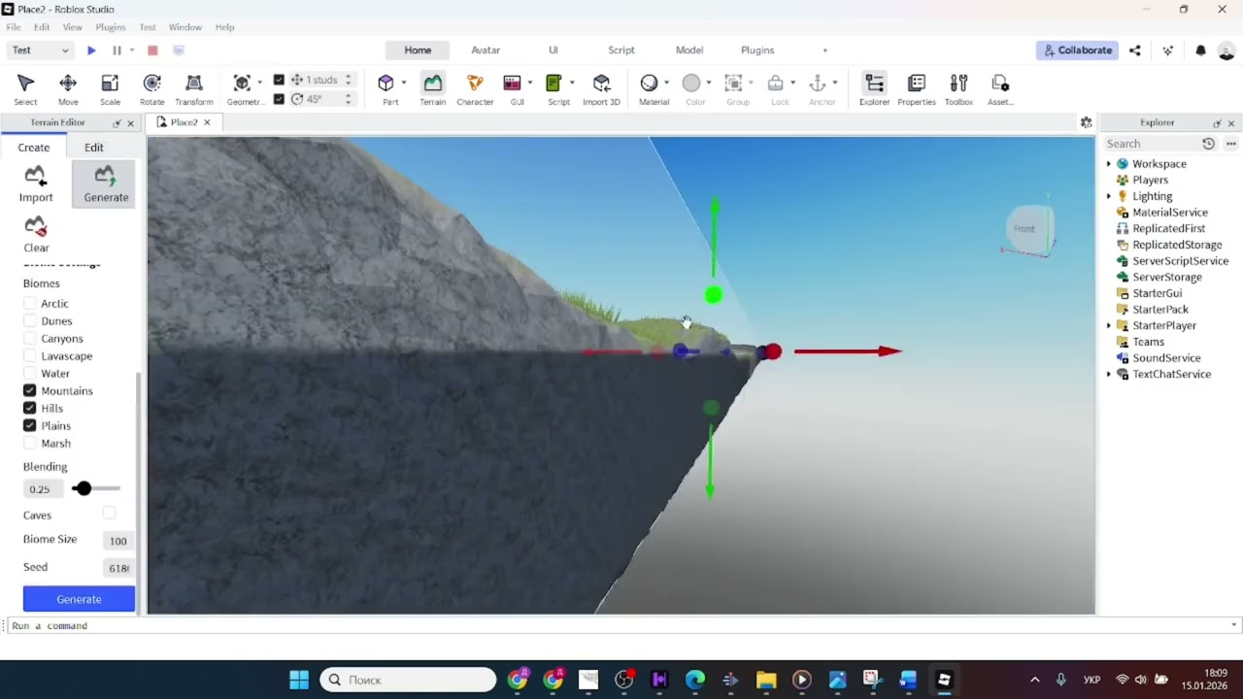The image size is (1243, 699).
Task: Expand the StarterPlayer tree node
Action: [1109, 325]
